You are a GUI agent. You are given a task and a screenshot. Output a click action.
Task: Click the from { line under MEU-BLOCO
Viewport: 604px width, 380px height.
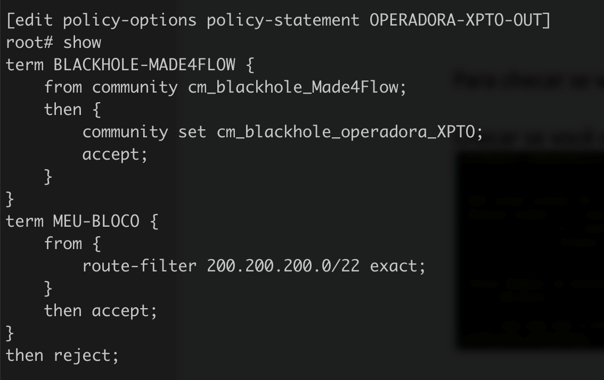click(72, 243)
